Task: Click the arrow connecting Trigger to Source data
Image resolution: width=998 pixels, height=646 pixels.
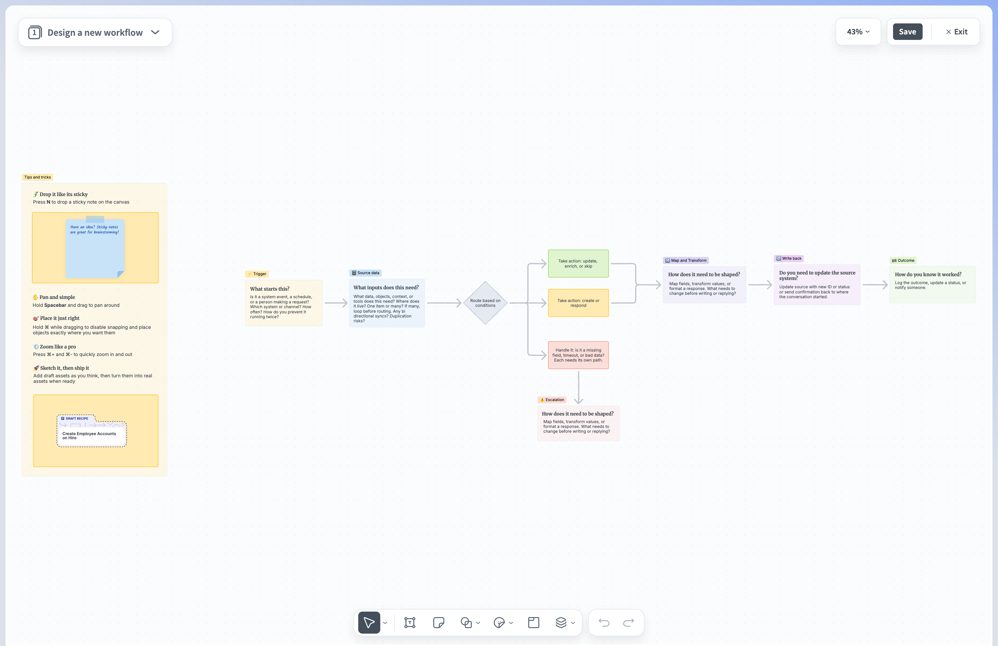Action: point(336,303)
